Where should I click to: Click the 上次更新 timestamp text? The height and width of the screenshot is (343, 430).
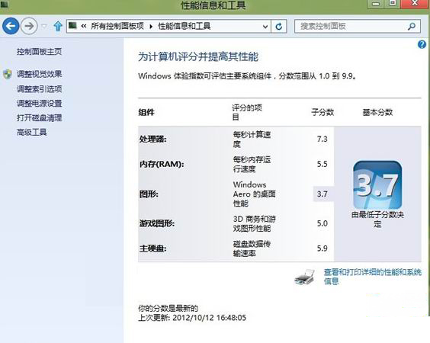tap(192, 318)
